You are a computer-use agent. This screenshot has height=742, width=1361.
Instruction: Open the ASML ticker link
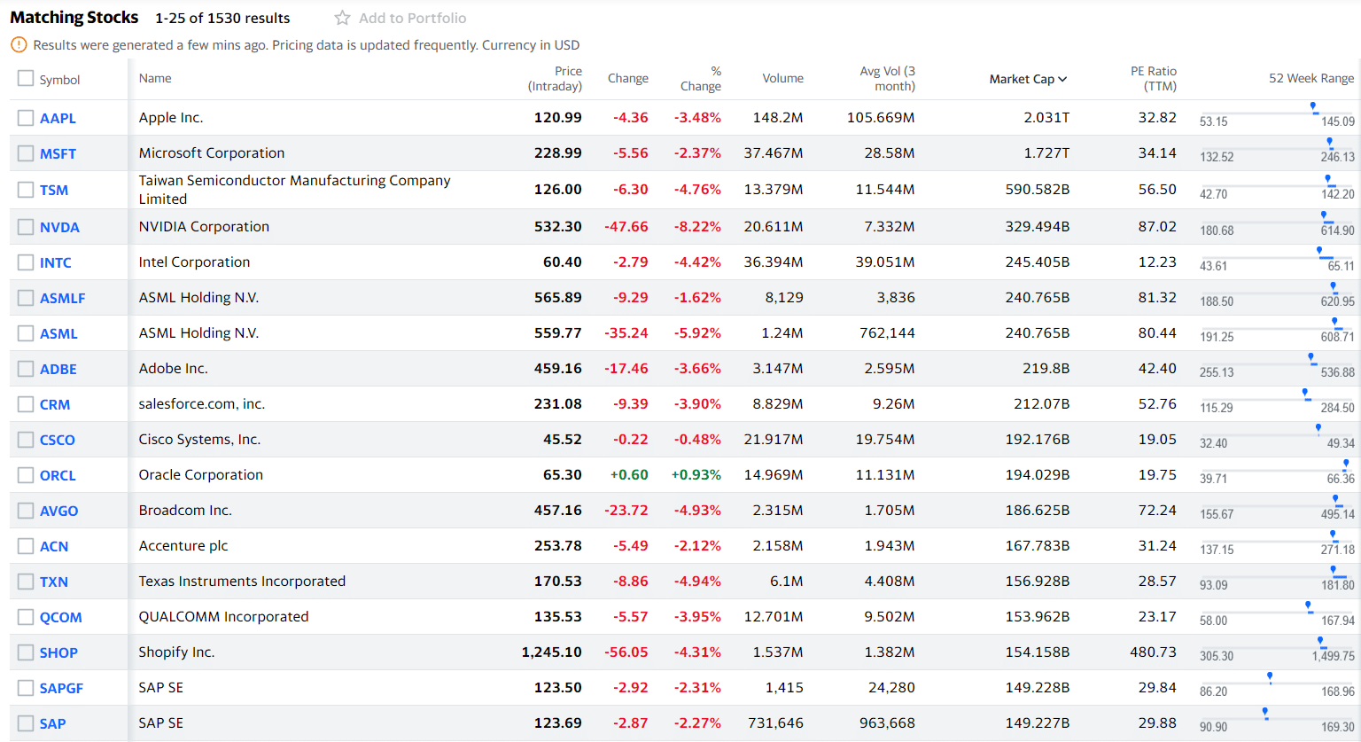(x=58, y=333)
